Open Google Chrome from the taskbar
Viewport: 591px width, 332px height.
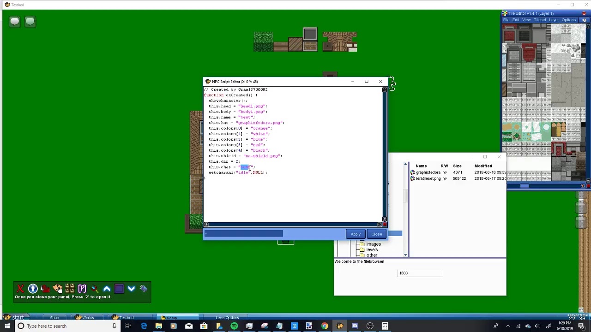325,326
